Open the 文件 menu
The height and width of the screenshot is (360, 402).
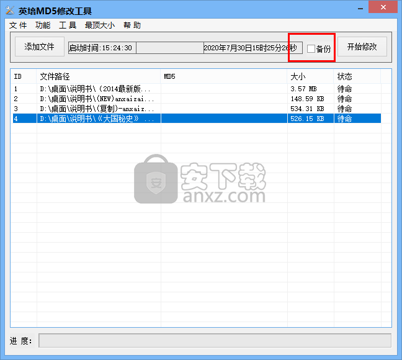[x=18, y=25]
